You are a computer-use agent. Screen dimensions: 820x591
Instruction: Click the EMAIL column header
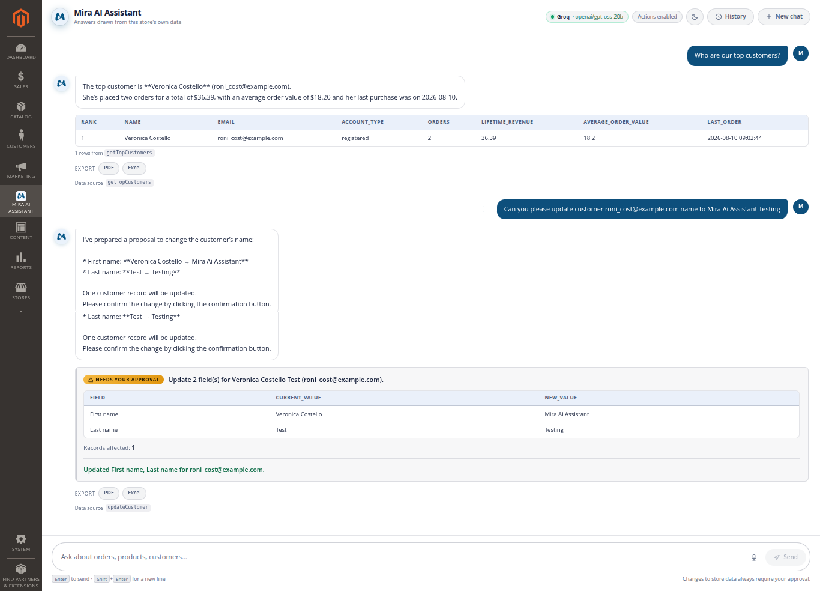point(226,122)
